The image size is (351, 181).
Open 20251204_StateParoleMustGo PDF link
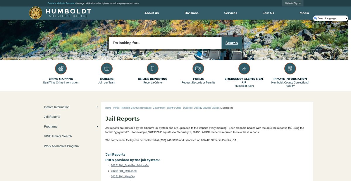[x=130, y=166]
